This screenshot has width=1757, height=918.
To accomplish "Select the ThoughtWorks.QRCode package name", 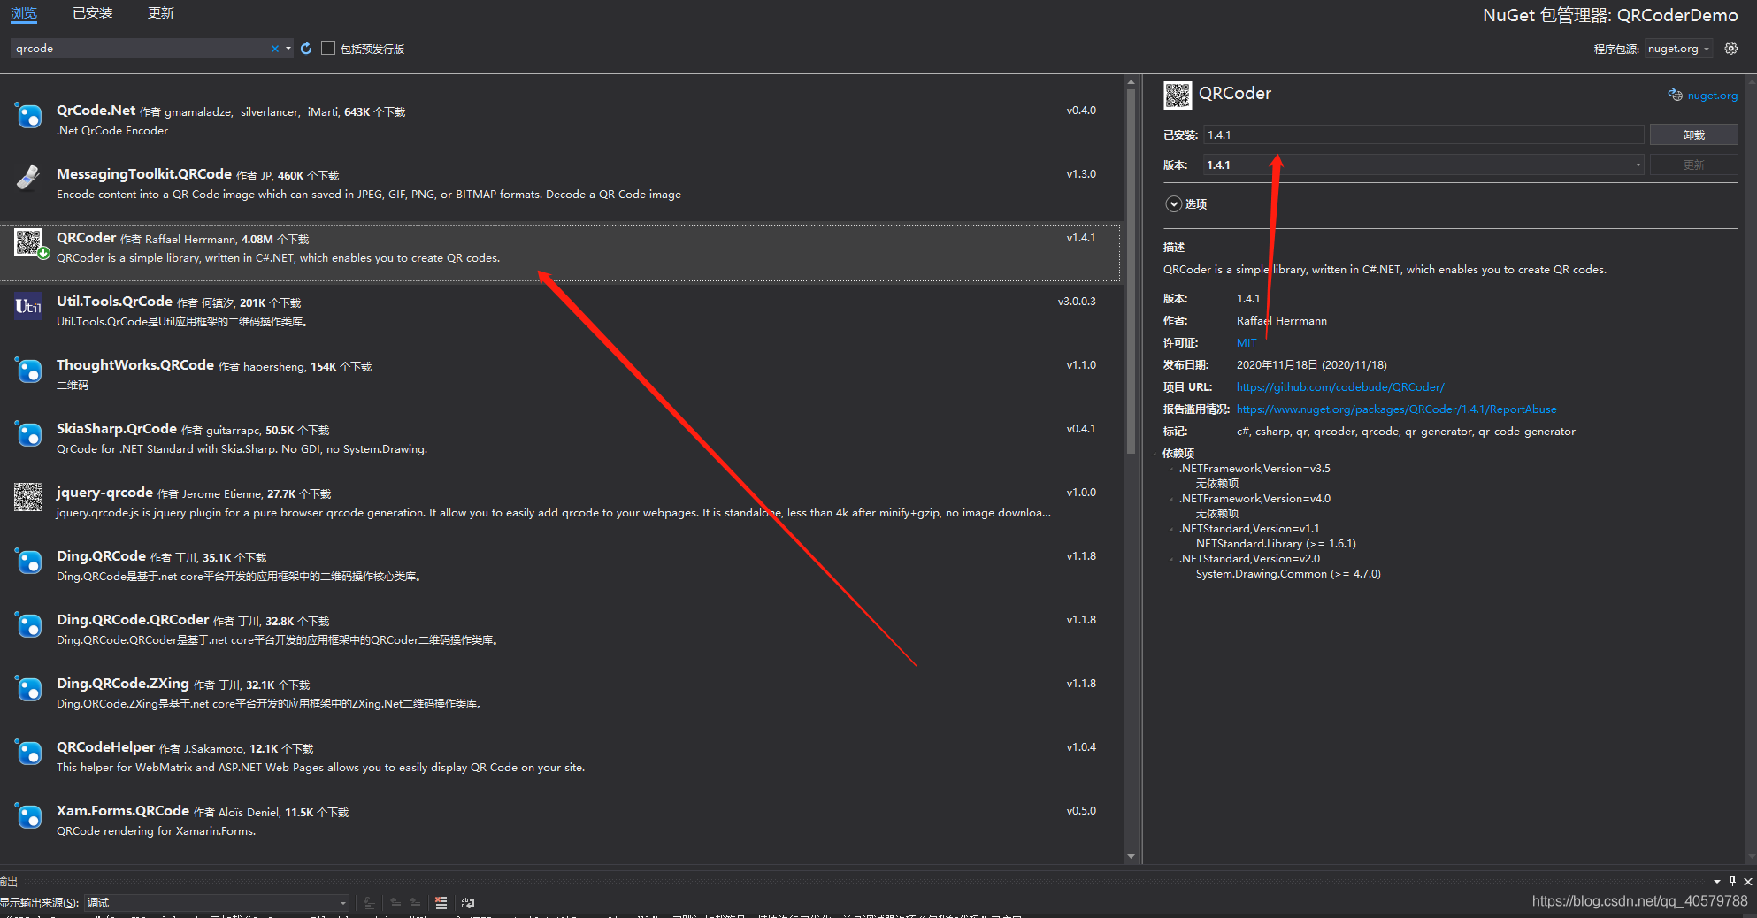I will (x=135, y=365).
